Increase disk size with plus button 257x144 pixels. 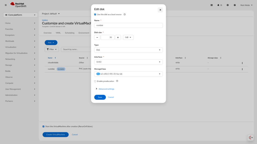118,37
